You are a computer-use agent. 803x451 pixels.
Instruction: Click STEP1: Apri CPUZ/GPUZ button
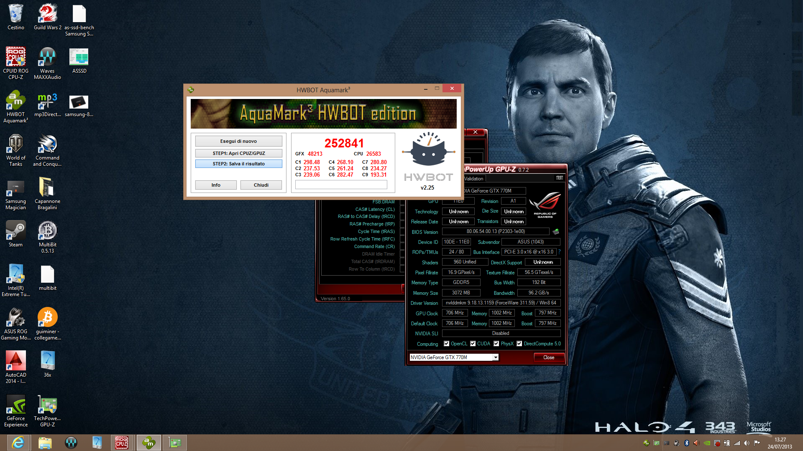click(x=238, y=153)
